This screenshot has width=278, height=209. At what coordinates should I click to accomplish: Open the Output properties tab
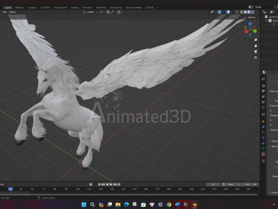(264, 91)
